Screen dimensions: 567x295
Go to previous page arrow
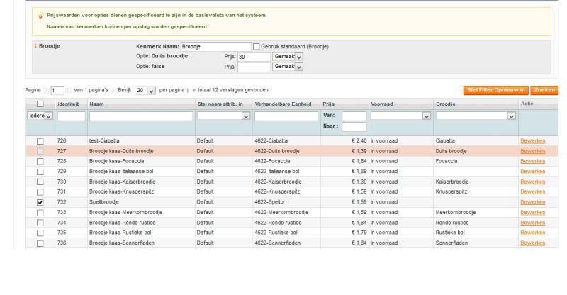[46, 91]
